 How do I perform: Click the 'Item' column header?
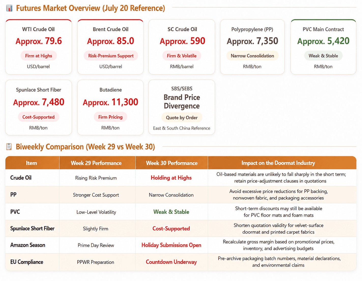[x=32, y=163]
